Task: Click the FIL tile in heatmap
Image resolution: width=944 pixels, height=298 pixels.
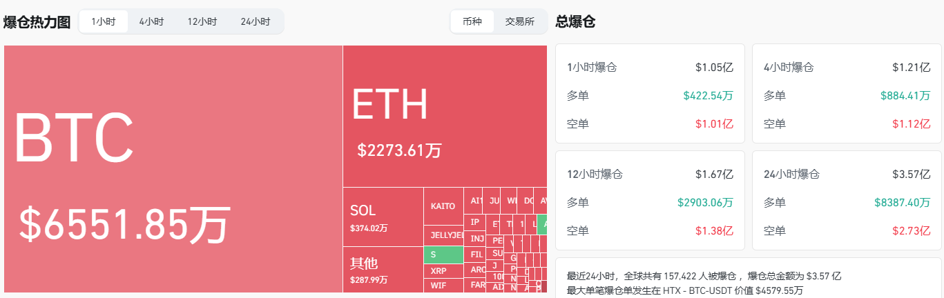Action: pyautogui.click(x=476, y=254)
